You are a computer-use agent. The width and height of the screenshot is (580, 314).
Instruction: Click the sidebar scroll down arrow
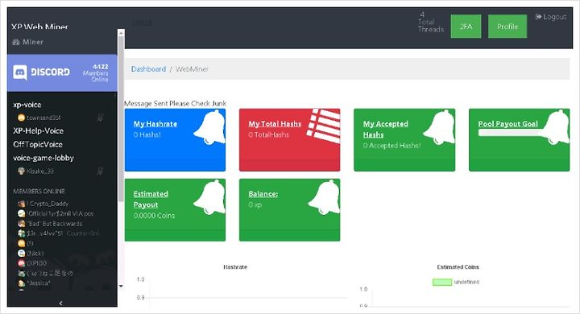coord(121,286)
